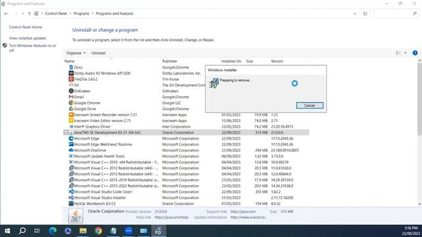Open the help question mark icon
The height and width of the screenshot is (237, 422).
coord(415,53)
